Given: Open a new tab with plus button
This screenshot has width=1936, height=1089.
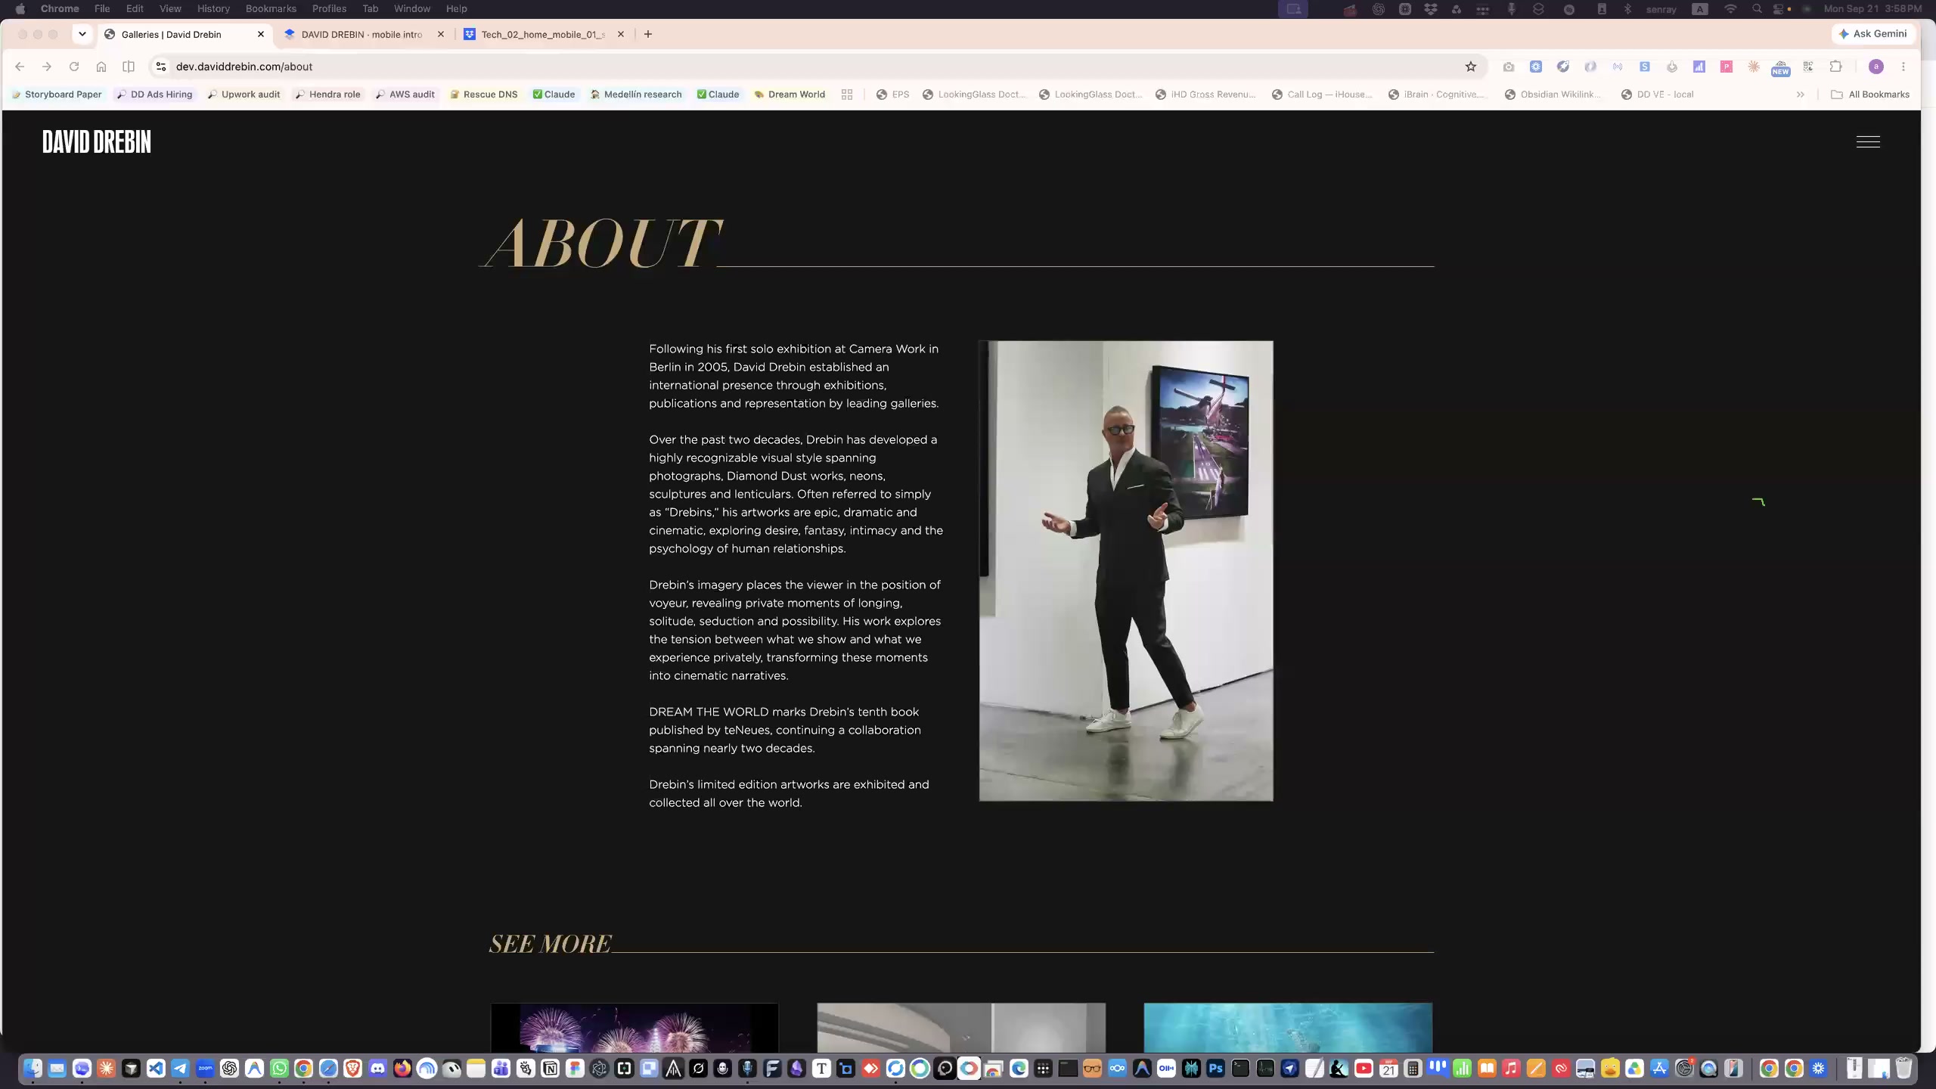Looking at the screenshot, I should tap(648, 34).
